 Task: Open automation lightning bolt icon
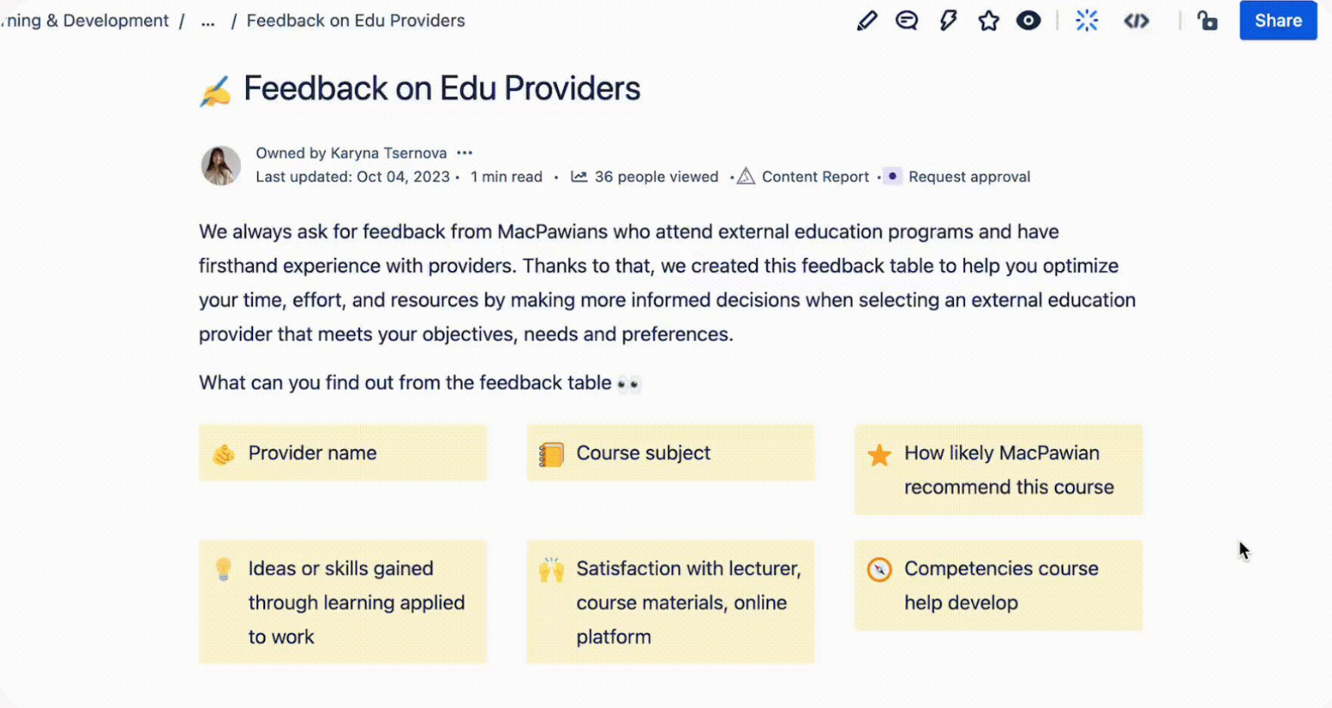pos(948,21)
